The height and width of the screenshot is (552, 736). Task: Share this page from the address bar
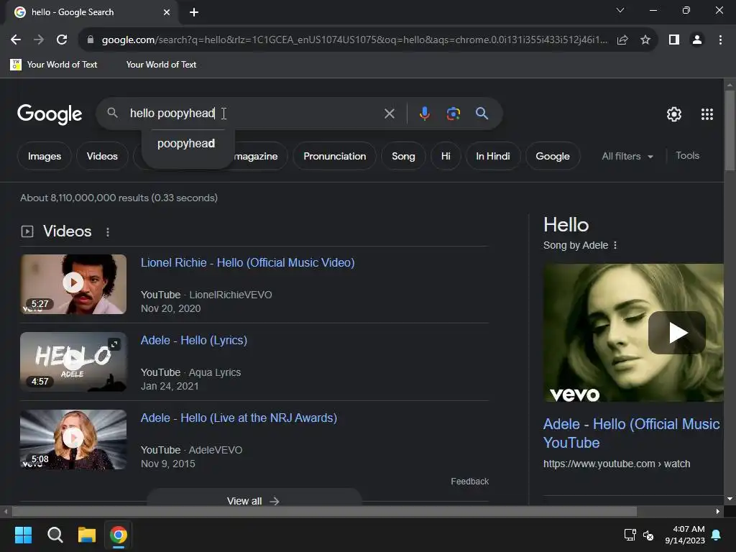[622, 40]
